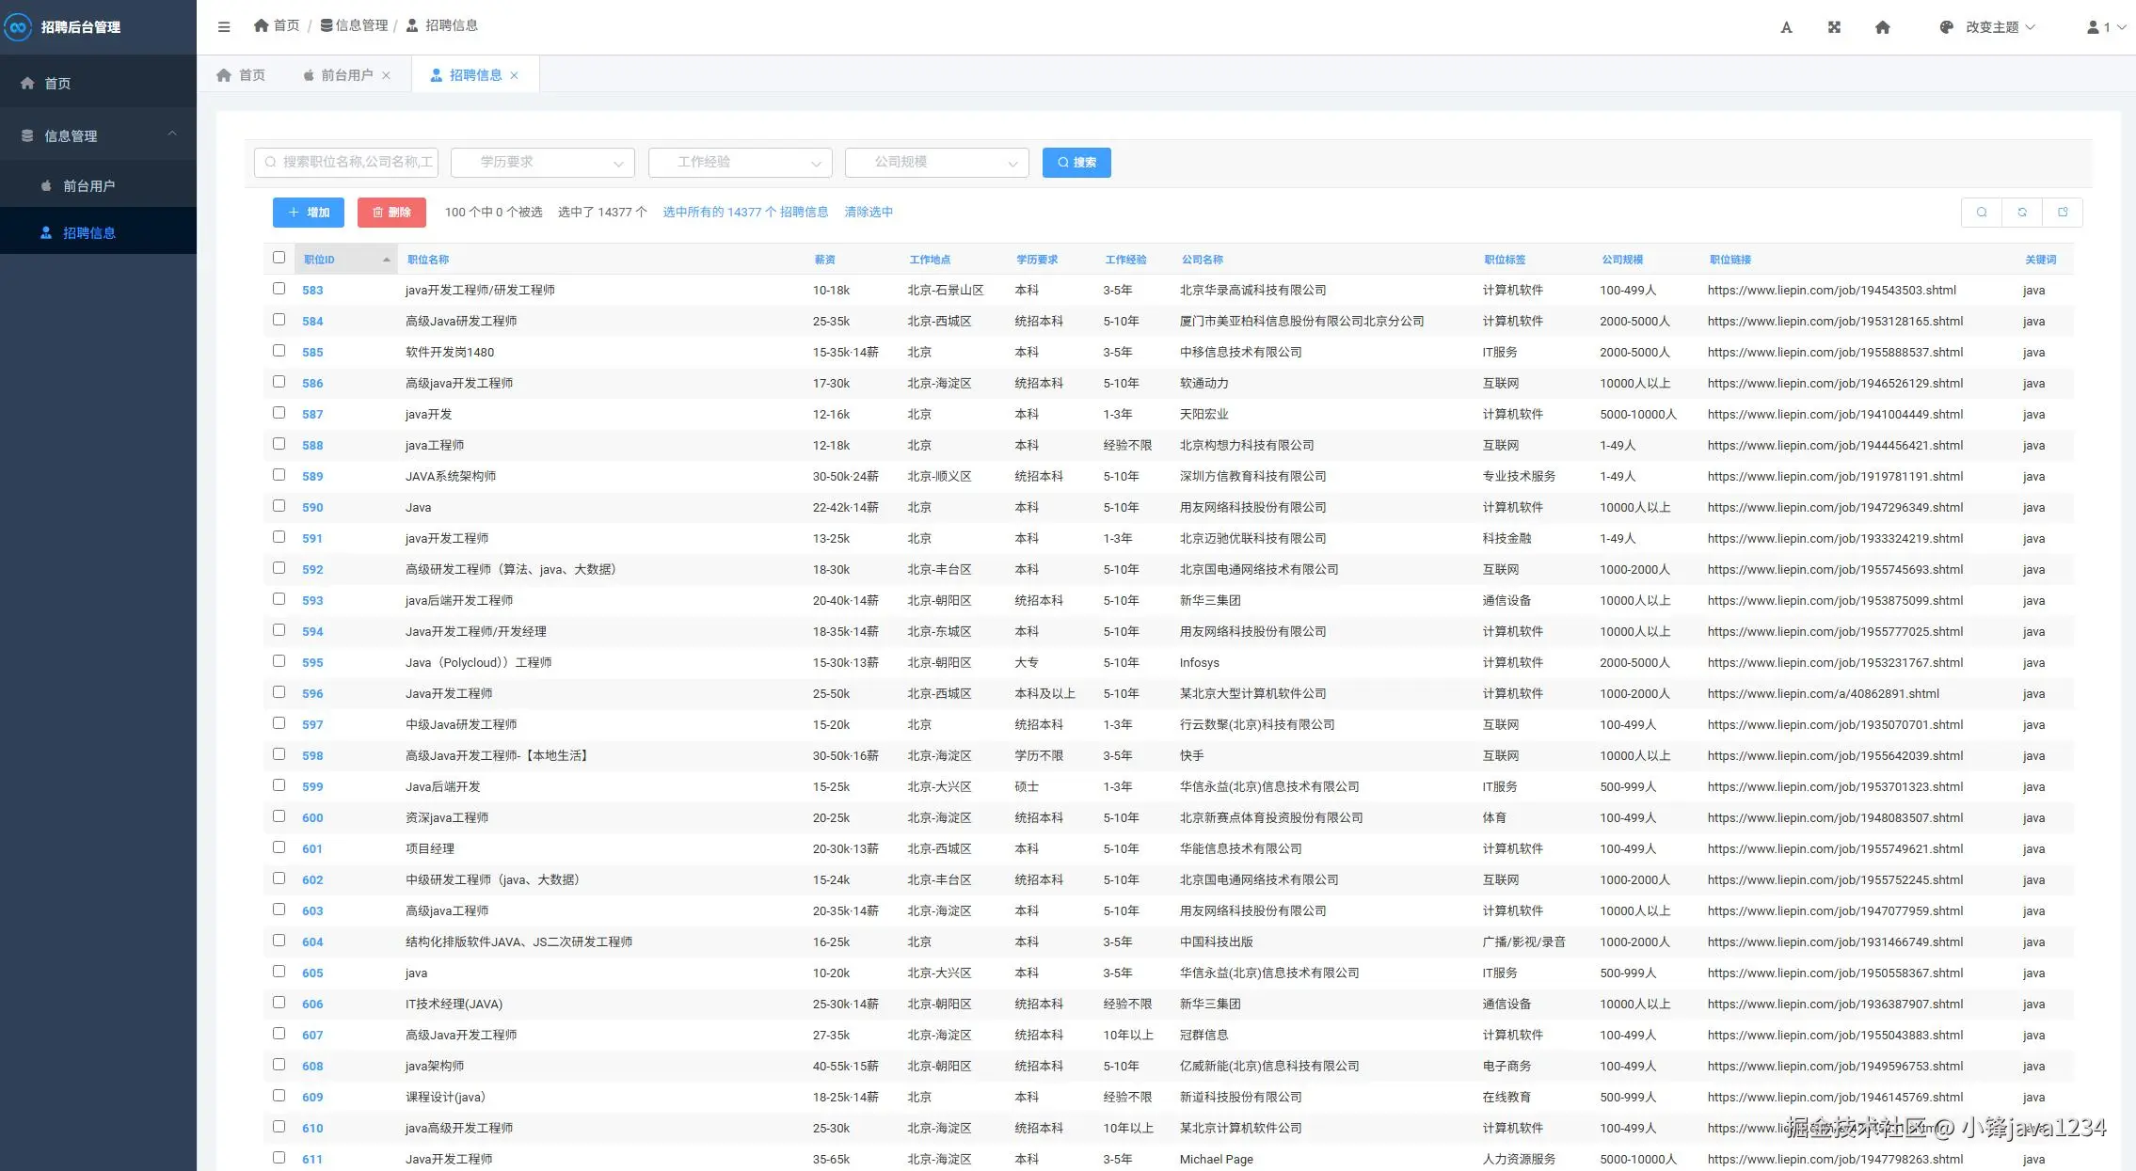Toggle fullscreen with the expand icon
Image resolution: width=2136 pixels, height=1171 pixels.
coord(1834,27)
